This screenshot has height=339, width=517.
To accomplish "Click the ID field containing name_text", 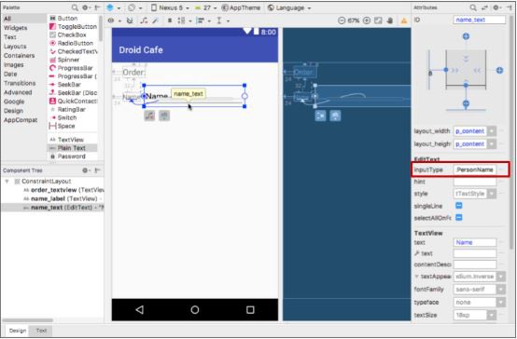I will pyautogui.click(x=479, y=20).
